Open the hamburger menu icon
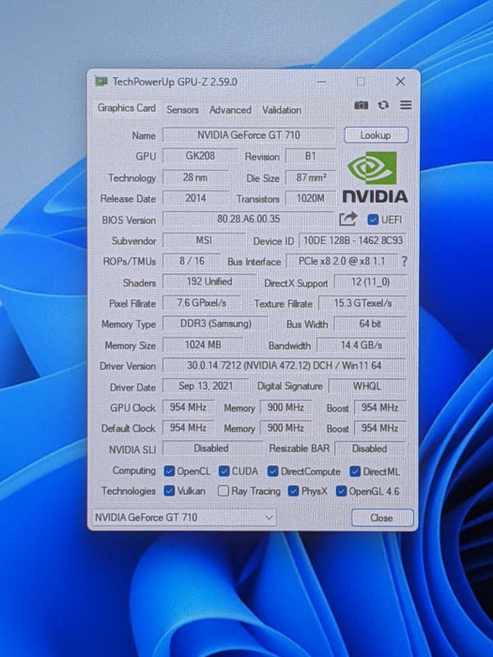493x657 pixels. 406,105
